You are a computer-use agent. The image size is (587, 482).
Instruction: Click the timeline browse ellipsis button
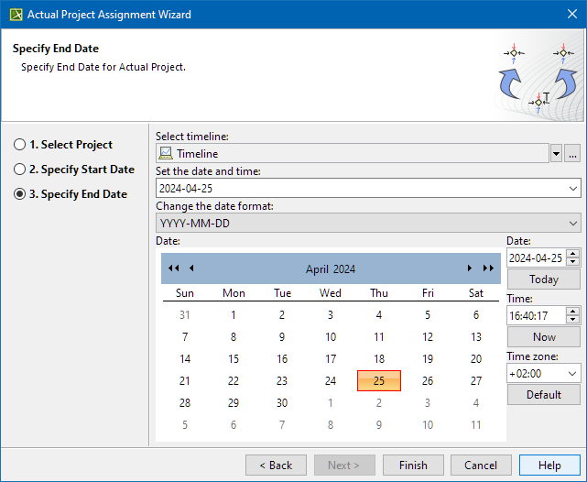coord(572,153)
